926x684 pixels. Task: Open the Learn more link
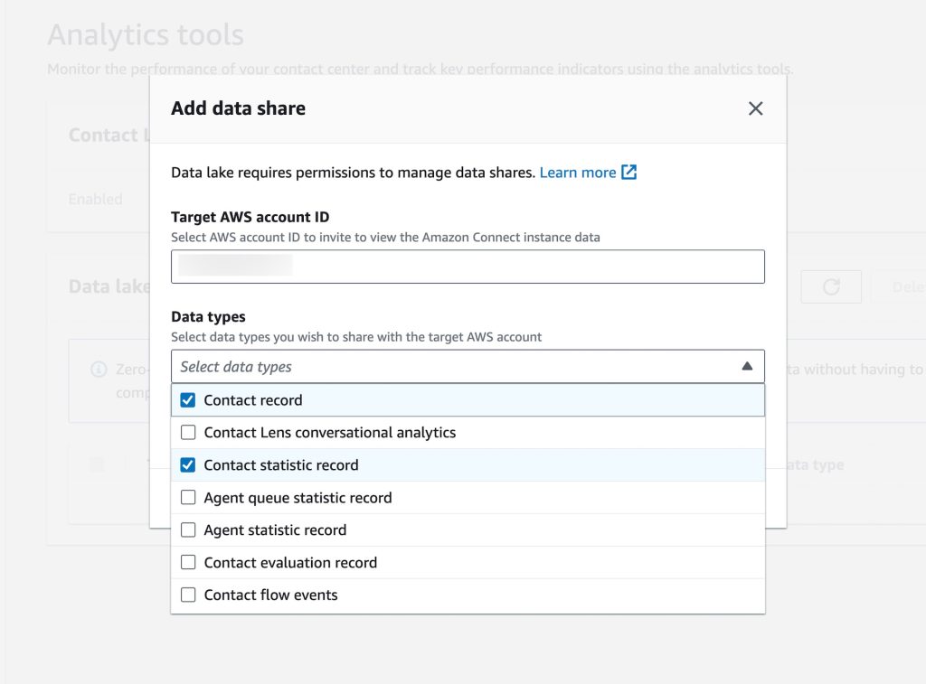577,172
